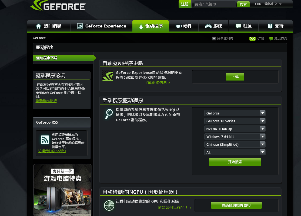Click the 搜索 button in header
301x216 pixels.
click(243, 4)
